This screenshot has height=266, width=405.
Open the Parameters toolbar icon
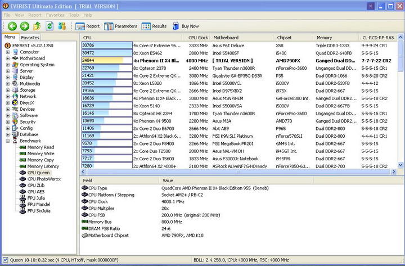coord(109,26)
